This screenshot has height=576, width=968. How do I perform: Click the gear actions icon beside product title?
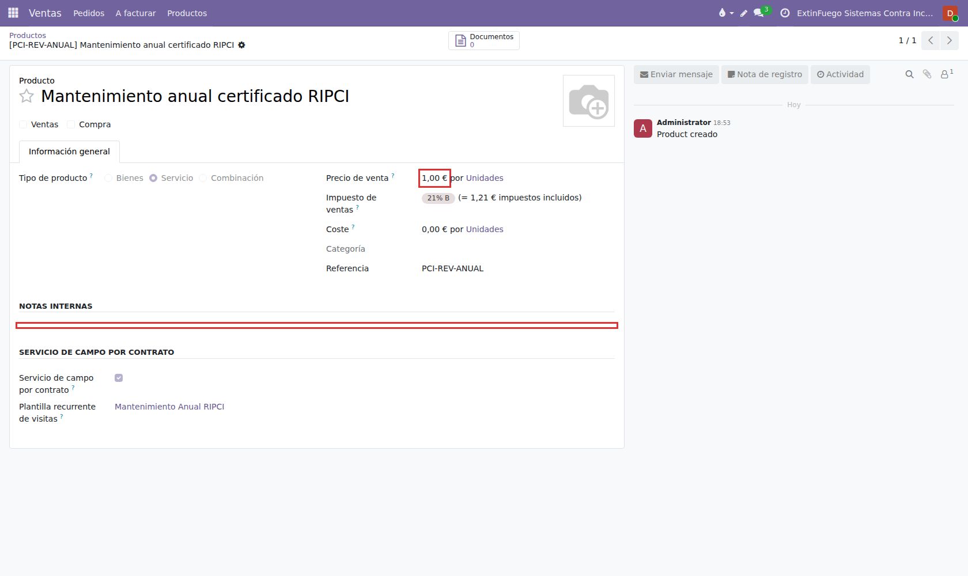241,45
